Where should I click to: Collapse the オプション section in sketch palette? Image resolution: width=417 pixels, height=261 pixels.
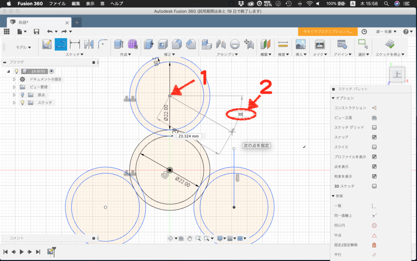(x=333, y=98)
